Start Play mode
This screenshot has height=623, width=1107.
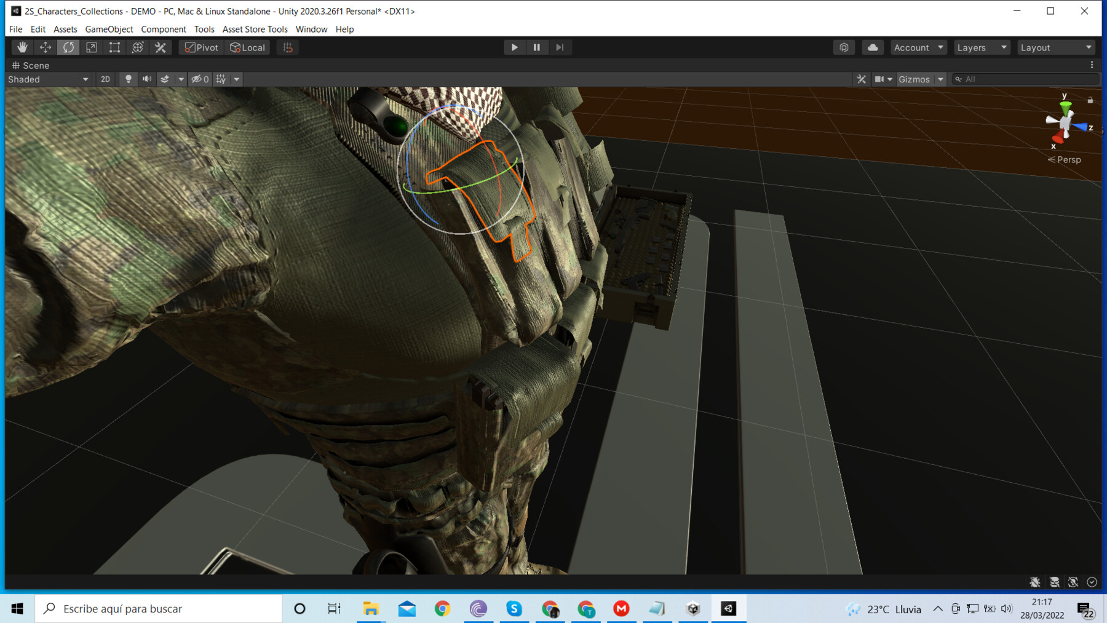point(514,47)
